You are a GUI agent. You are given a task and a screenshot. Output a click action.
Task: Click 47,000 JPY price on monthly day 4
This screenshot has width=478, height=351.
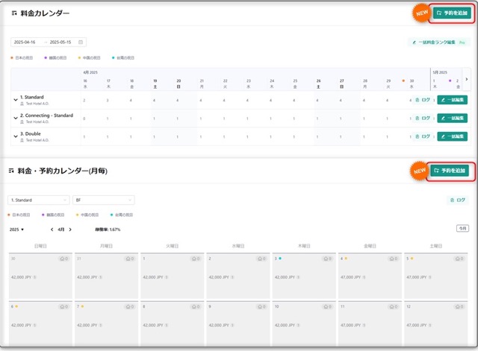pos(351,277)
